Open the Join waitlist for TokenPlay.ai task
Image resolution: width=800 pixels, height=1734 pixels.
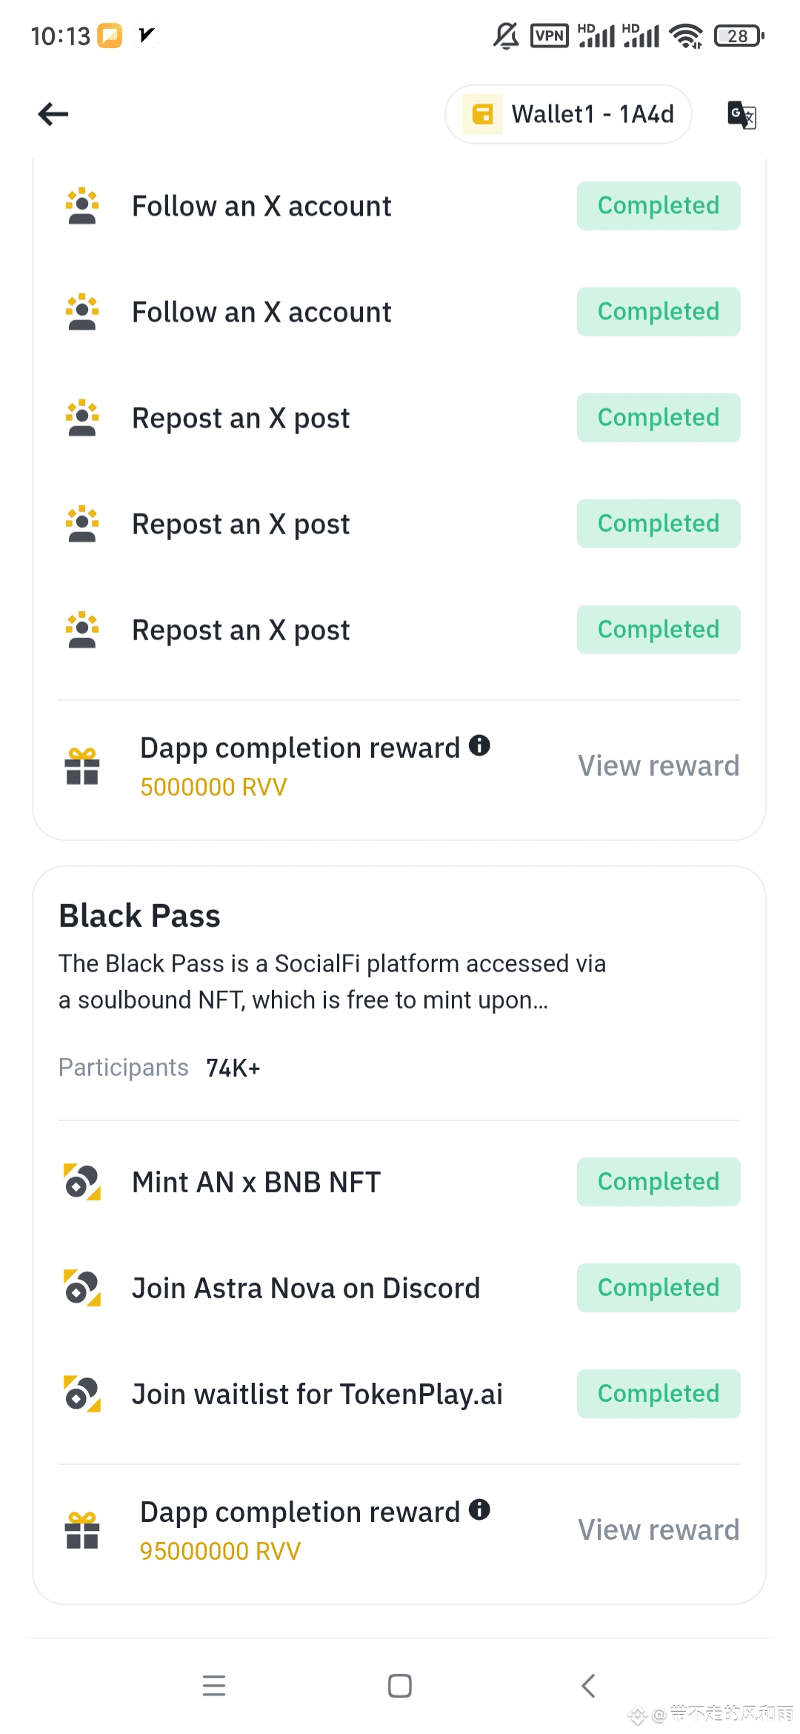point(317,1395)
